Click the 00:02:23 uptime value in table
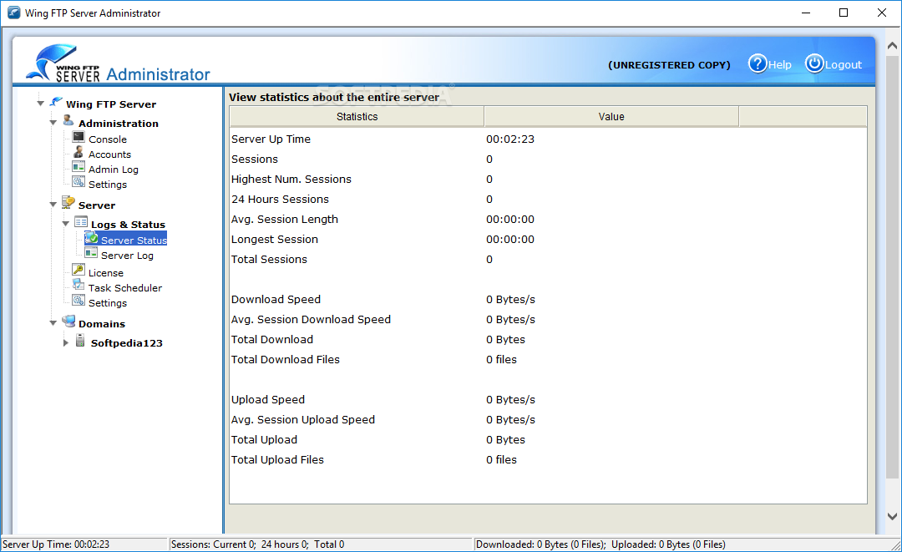This screenshot has width=902, height=552. [510, 139]
